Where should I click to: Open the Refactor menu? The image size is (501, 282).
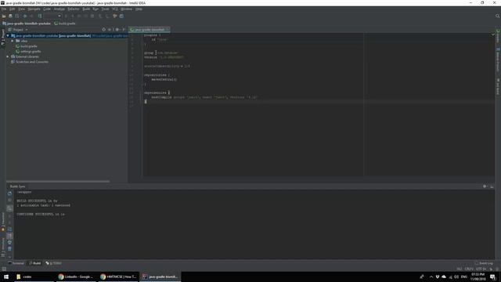(x=74, y=9)
